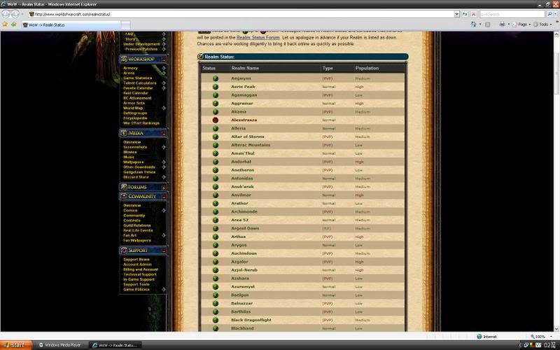Image resolution: width=560 pixels, height=350 pixels.
Task: Sort by Realm Name column header
Action: tap(245, 68)
